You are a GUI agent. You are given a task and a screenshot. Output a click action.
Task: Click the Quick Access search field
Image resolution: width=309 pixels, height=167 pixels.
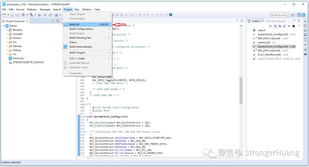point(278,15)
